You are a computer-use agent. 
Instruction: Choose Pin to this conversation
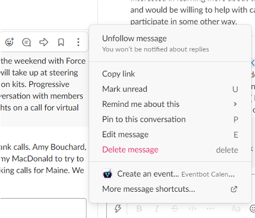[x=170, y=119]
